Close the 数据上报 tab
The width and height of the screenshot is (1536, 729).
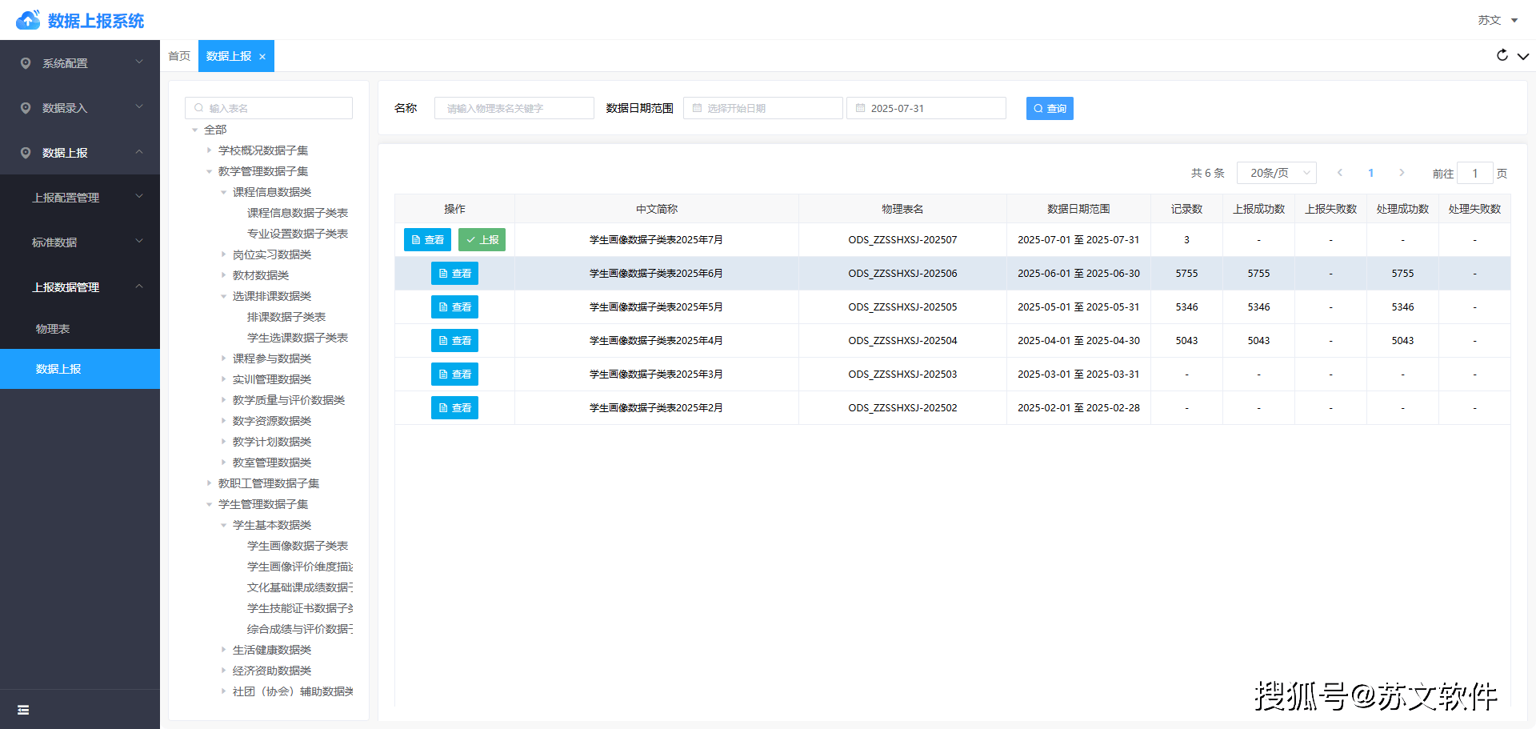[x=262, y=57]
